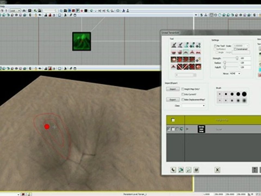Check the Bake Displacement Map? option

tap(183, 100)
